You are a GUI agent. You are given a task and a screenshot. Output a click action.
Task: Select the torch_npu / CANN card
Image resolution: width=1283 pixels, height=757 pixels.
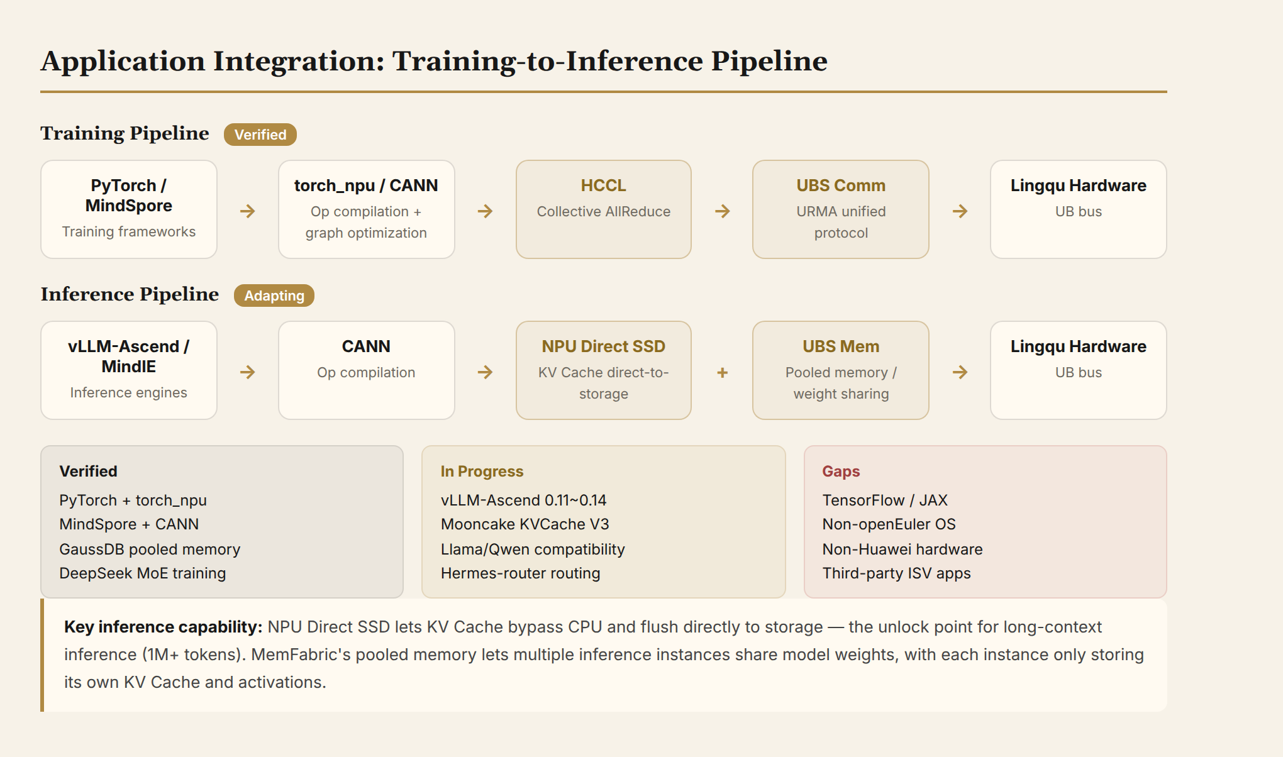(366, 209)
